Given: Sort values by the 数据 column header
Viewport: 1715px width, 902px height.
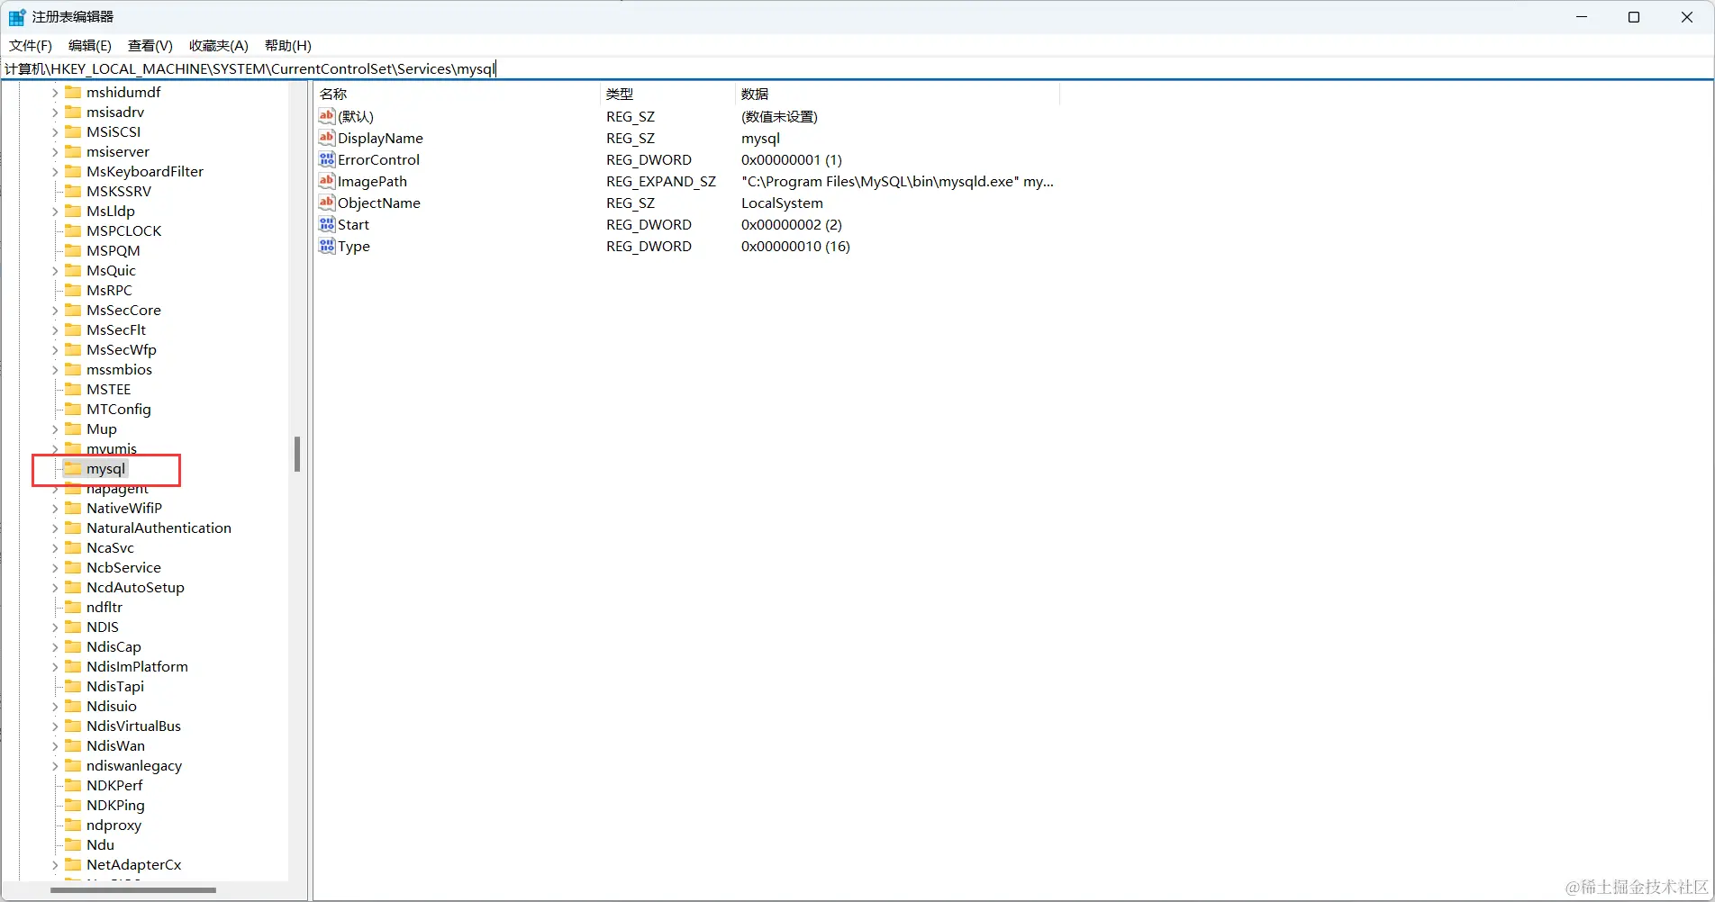Looking at the screenshot, I should pyautogui.click(x=897, y=94).
